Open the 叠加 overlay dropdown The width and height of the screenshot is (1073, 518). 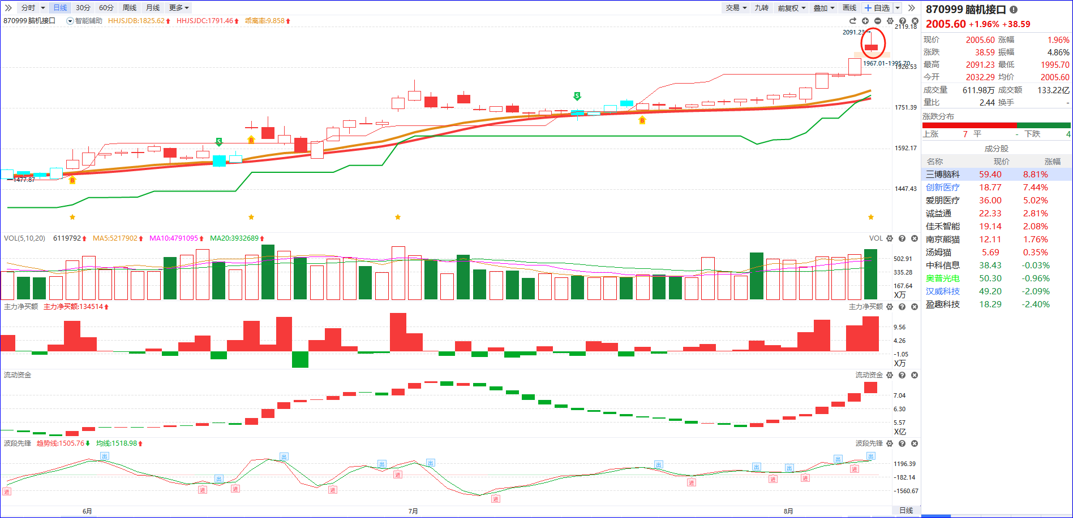823,8
